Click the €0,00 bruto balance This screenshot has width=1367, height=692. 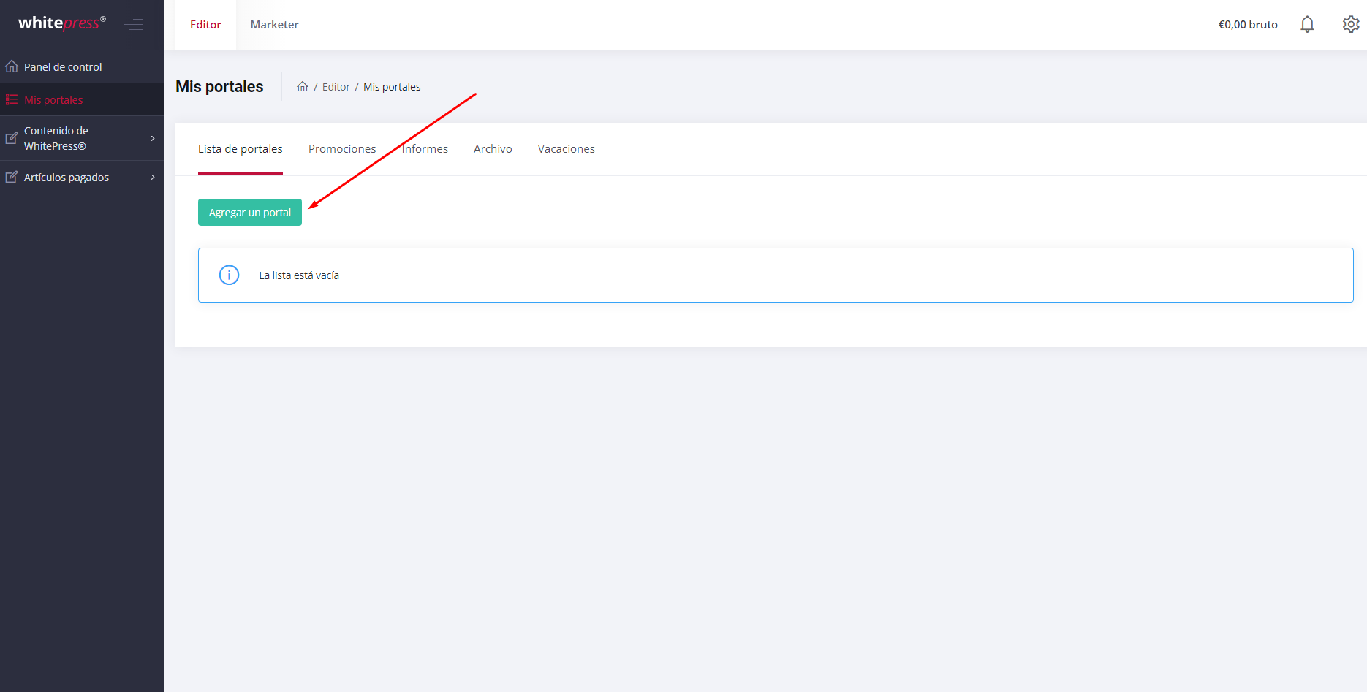1248,25
